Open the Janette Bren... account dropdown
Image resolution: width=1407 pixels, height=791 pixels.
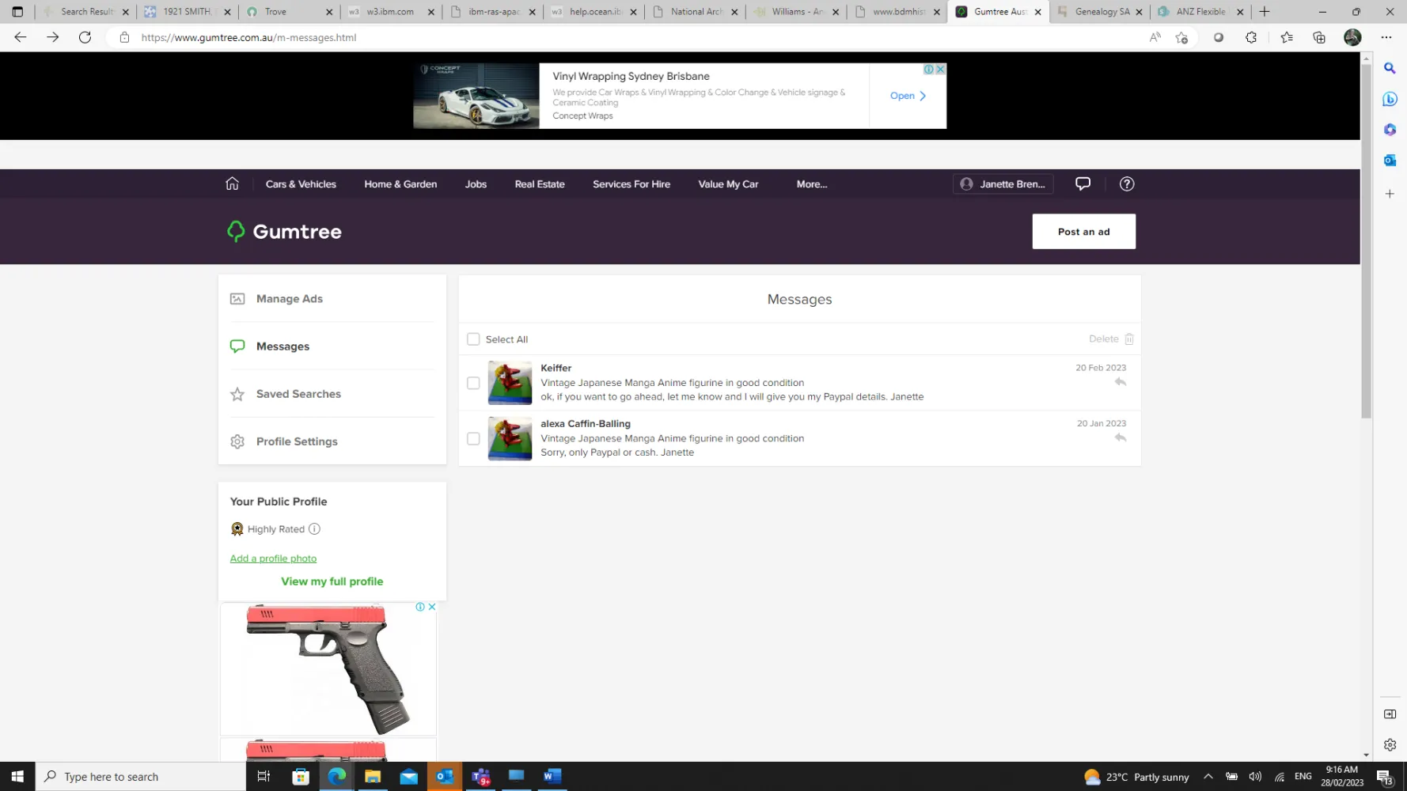[1003, 184]
